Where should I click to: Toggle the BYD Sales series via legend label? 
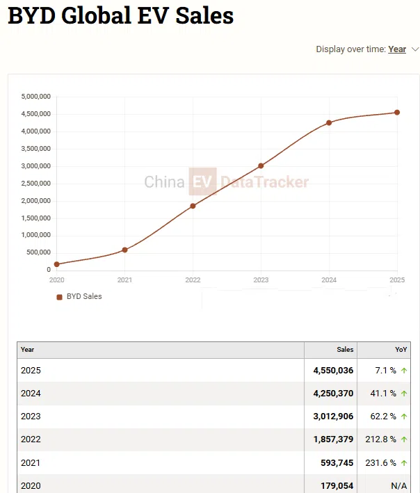pos(84,296)
